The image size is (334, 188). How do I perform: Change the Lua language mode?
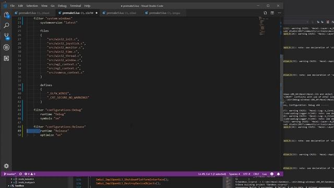point(265,174)
